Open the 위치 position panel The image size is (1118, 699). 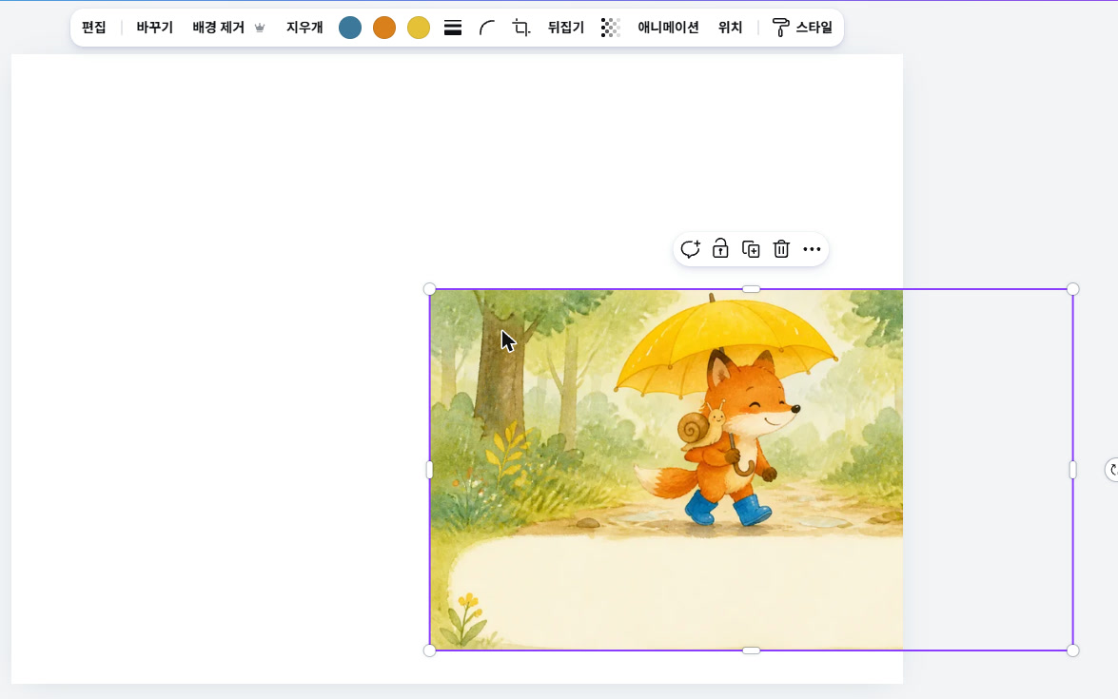(730, 28)
